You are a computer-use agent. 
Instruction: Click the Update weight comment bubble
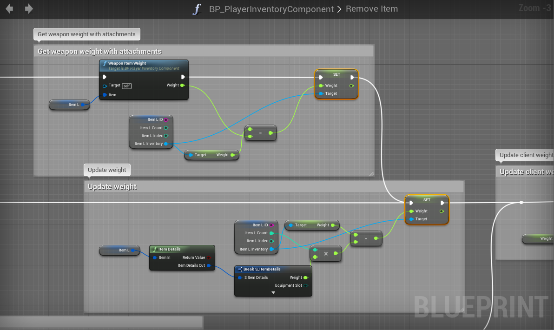point(107,170)
